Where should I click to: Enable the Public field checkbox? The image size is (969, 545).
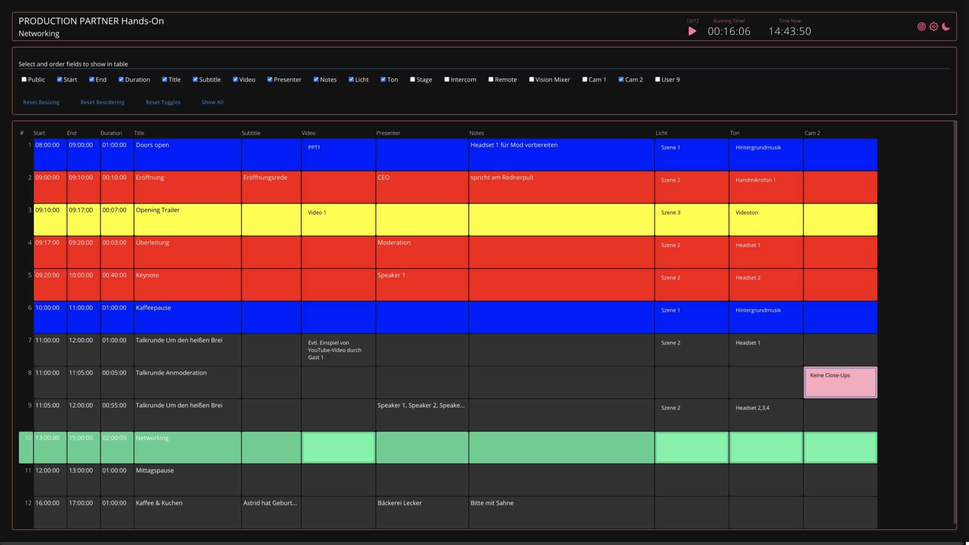[x=24, y=79]
